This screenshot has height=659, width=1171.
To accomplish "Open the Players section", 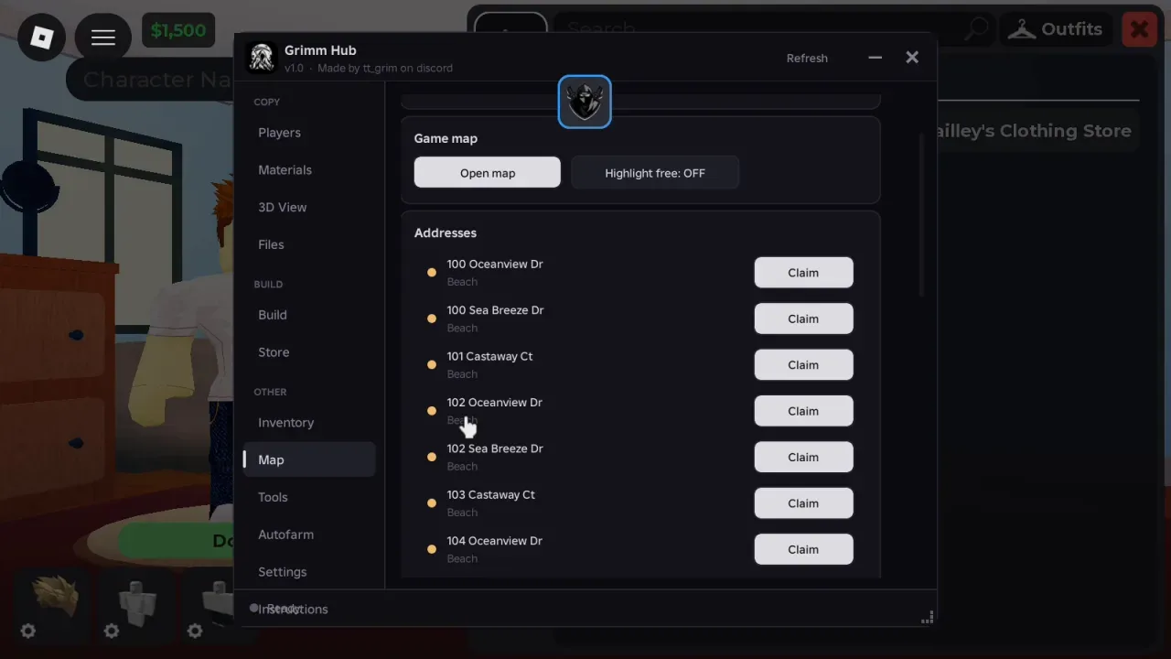I will click(x=309, y=133).
